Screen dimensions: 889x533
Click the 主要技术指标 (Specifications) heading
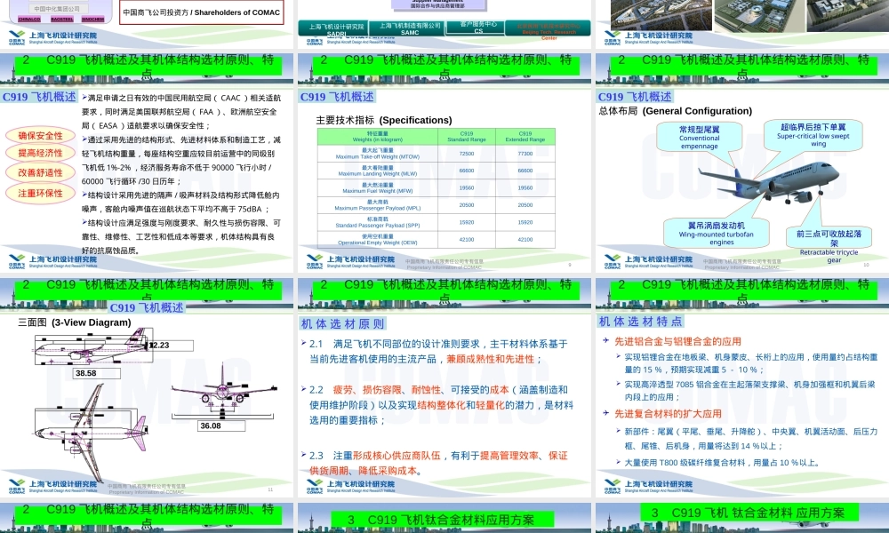point(384,120)
